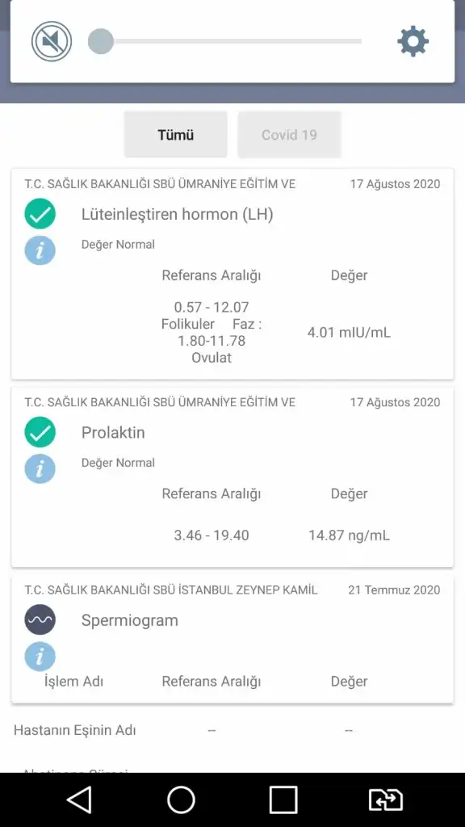Open settings with the gear icon
The height and width of the screenshot is (827, 465).
click(413, 41)
